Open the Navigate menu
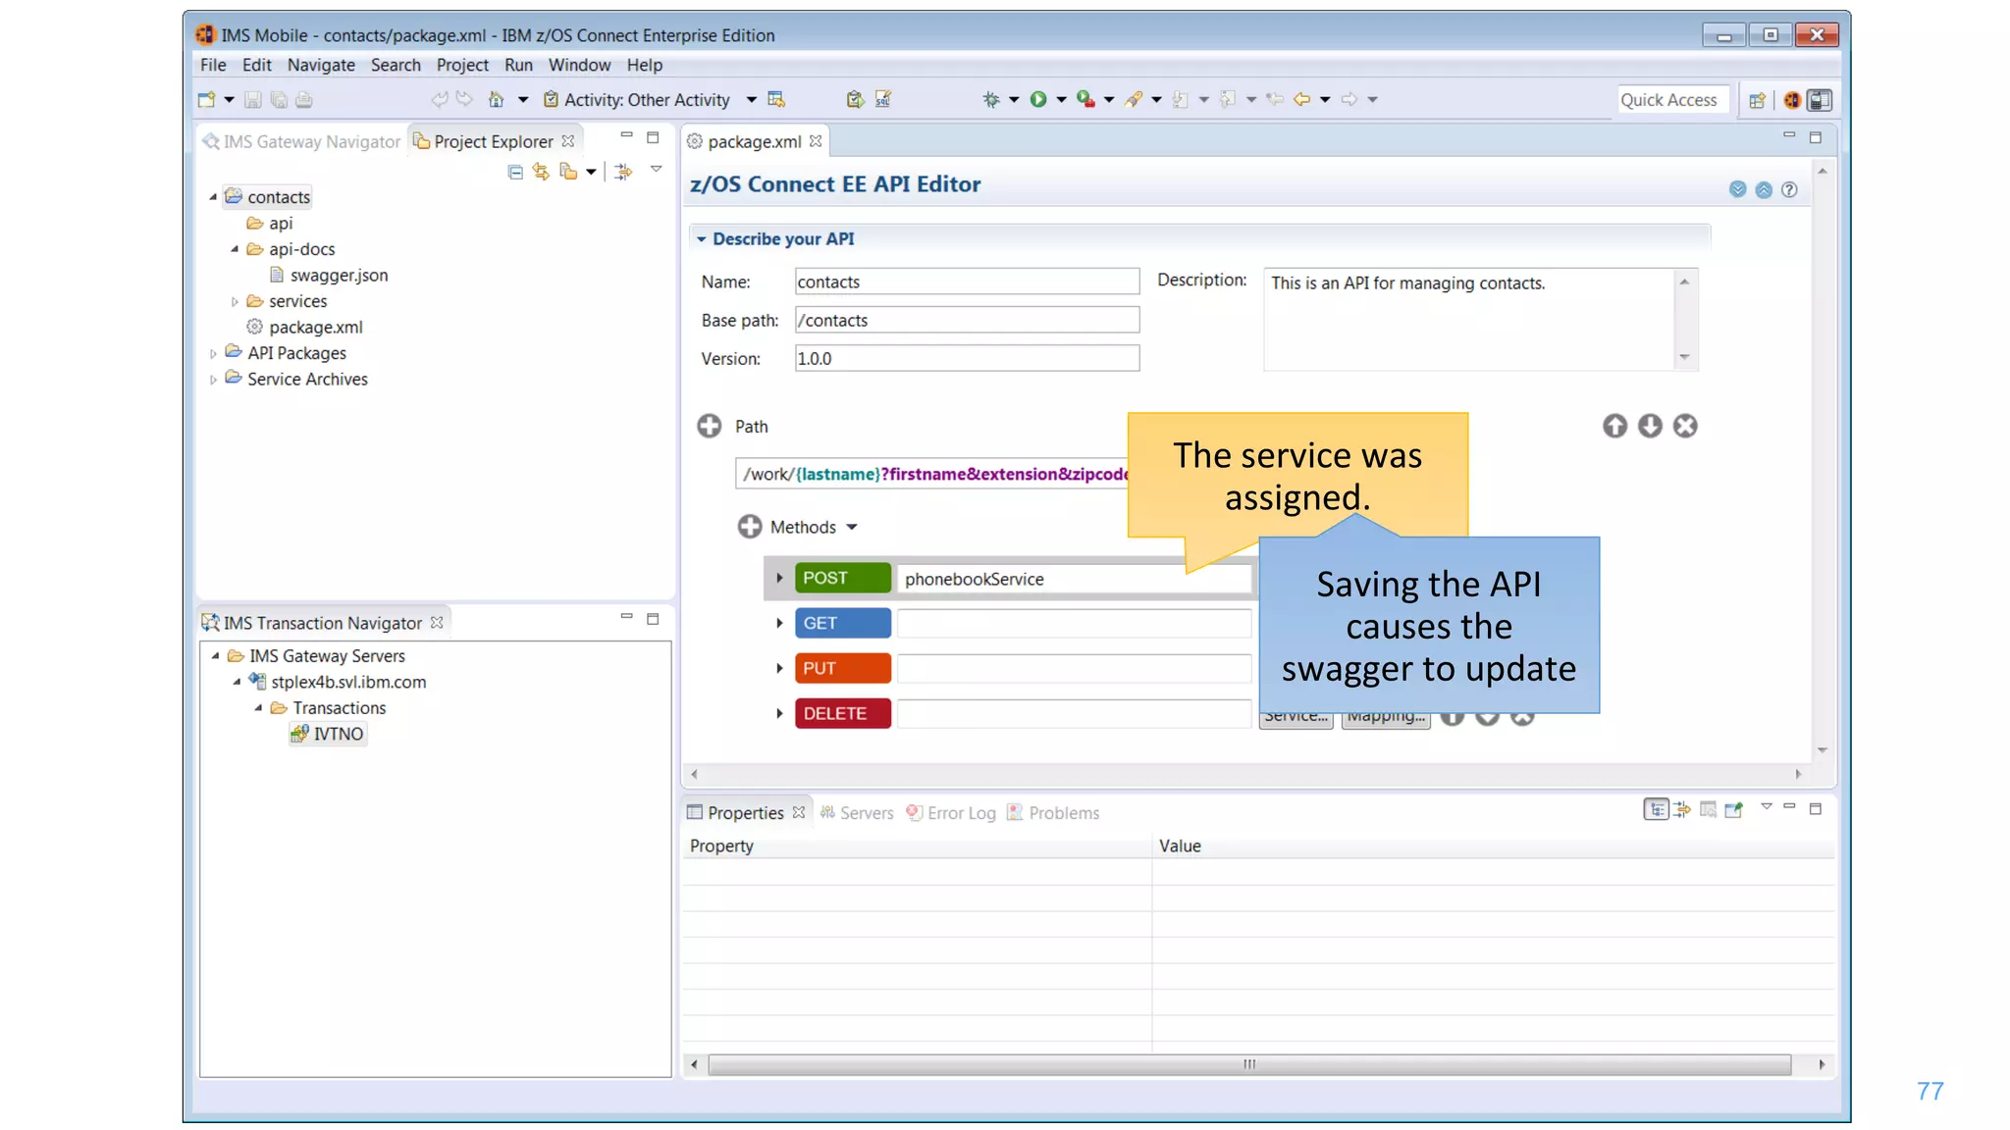 [321, 65]
